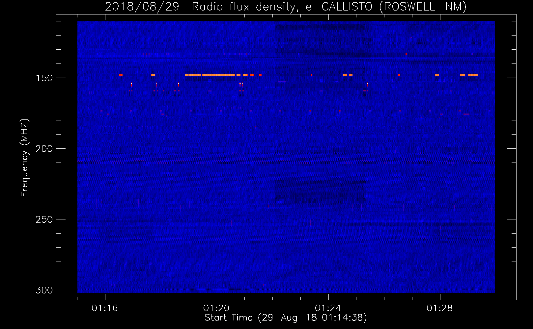Click the '250' frequency tick label

44,219
